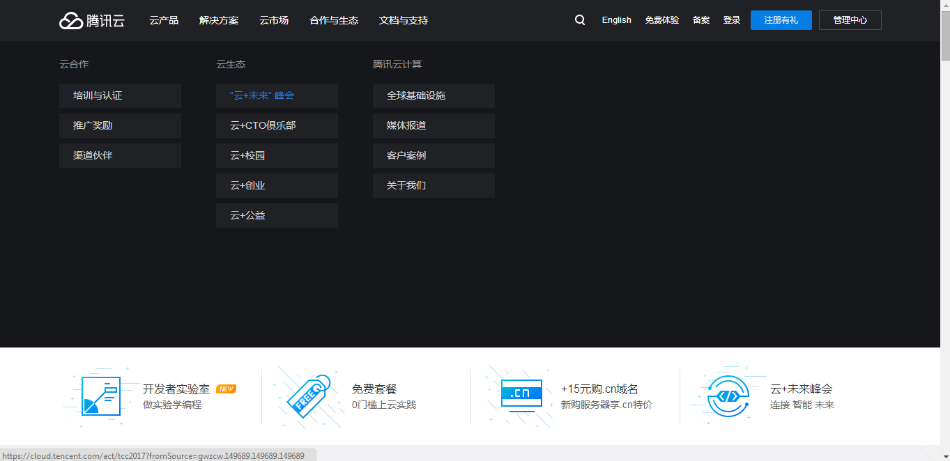Select 云+CTO俱乐部 entry
Screen dimensions: 950x461
[x=277, y=125]
